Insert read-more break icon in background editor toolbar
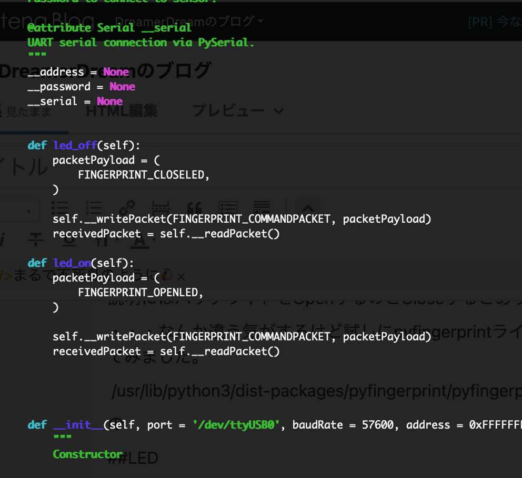Viewport: 522px width, 478px height. (160, 208)
